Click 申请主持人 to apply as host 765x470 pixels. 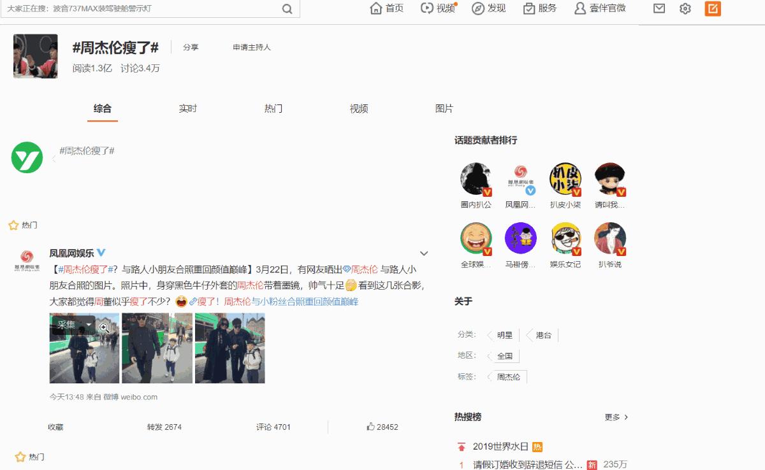[x=250, y=47]
